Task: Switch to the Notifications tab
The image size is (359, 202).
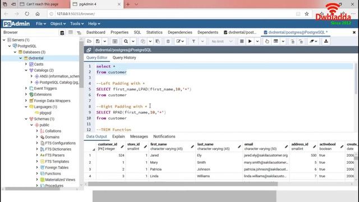Action: (x=164, y=136)
